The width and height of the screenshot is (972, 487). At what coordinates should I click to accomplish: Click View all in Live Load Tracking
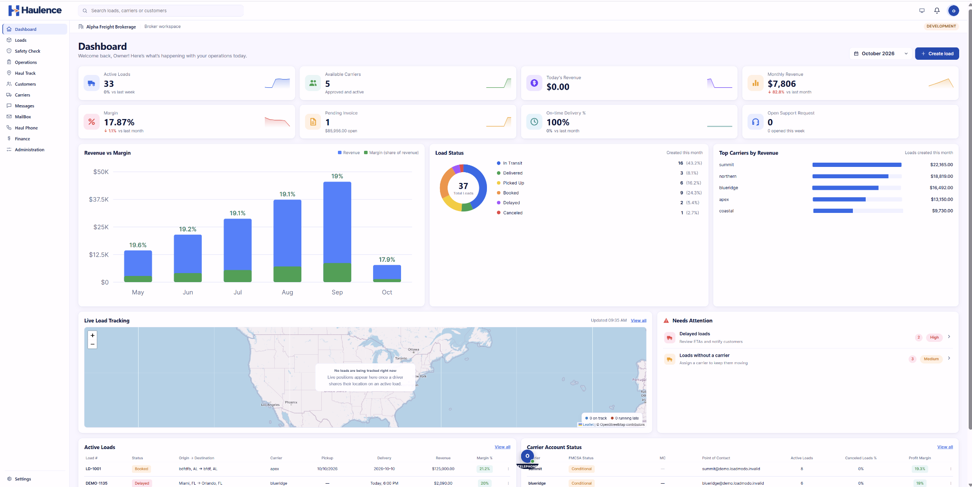[638, 321]
